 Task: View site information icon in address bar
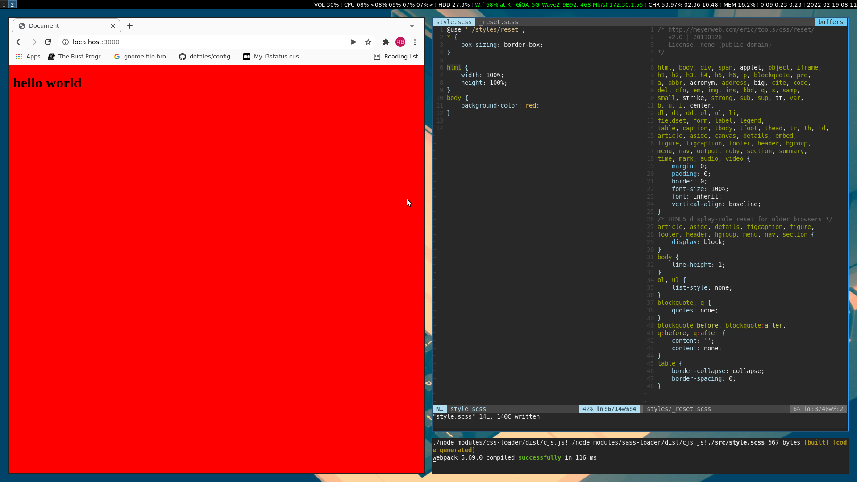[66, 42]
